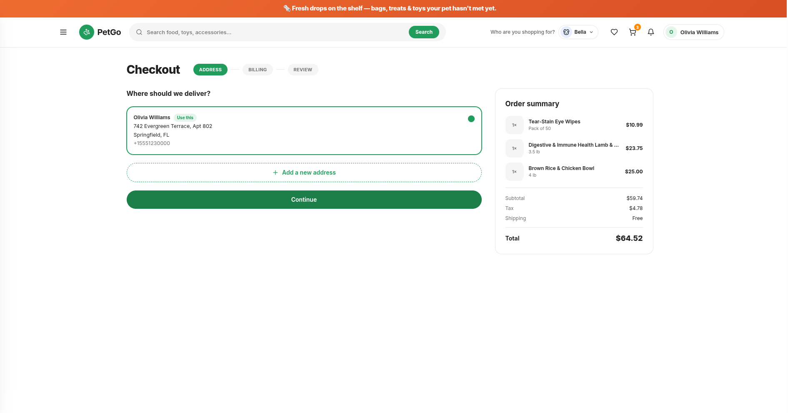Viewport: 788px width, 413px height.
Task: Click the Search button
Action: (424, 32)
